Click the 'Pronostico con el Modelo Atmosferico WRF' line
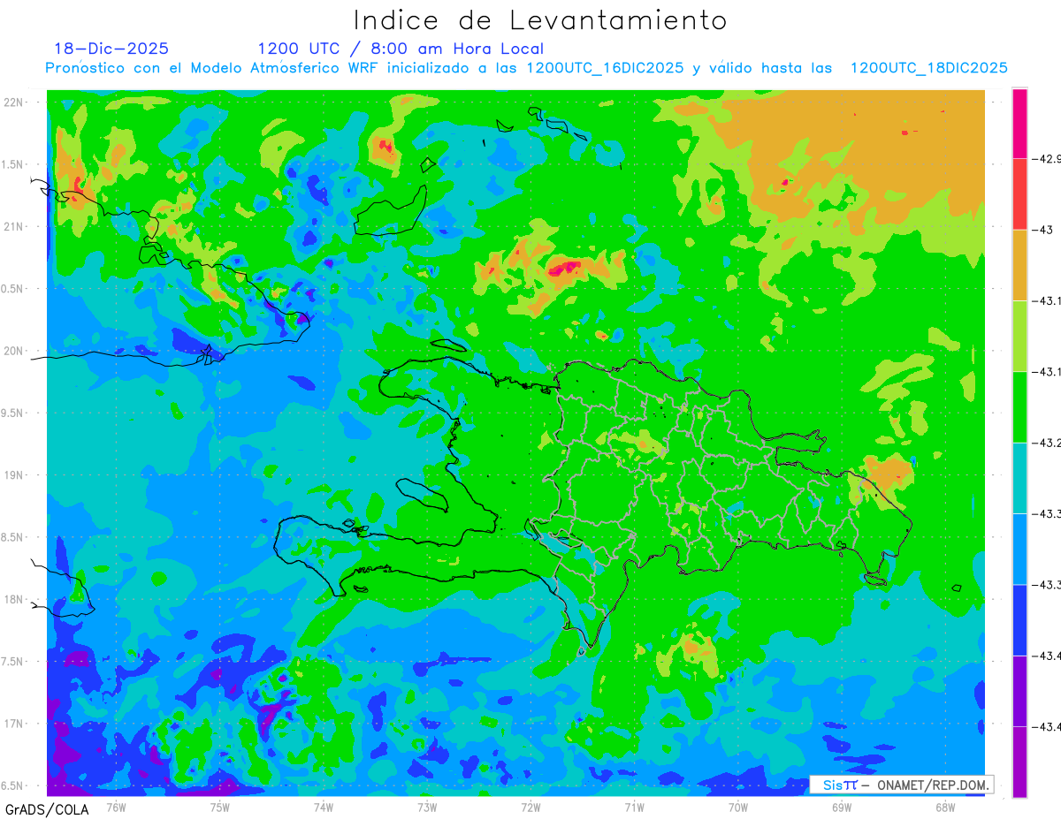Screen dimensions: 1061x819 (x=526, y=68)
